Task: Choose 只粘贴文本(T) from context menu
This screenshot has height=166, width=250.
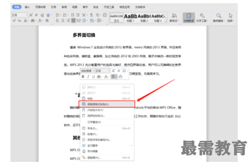Action: coord(107,110)
